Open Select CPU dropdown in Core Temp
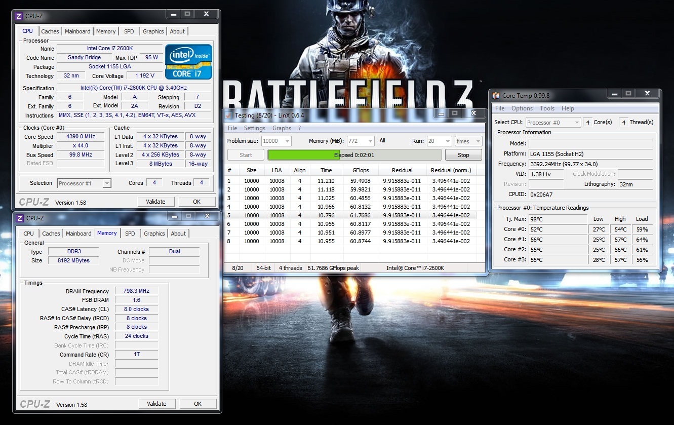The image size is (674, 425). pos(553,123)
